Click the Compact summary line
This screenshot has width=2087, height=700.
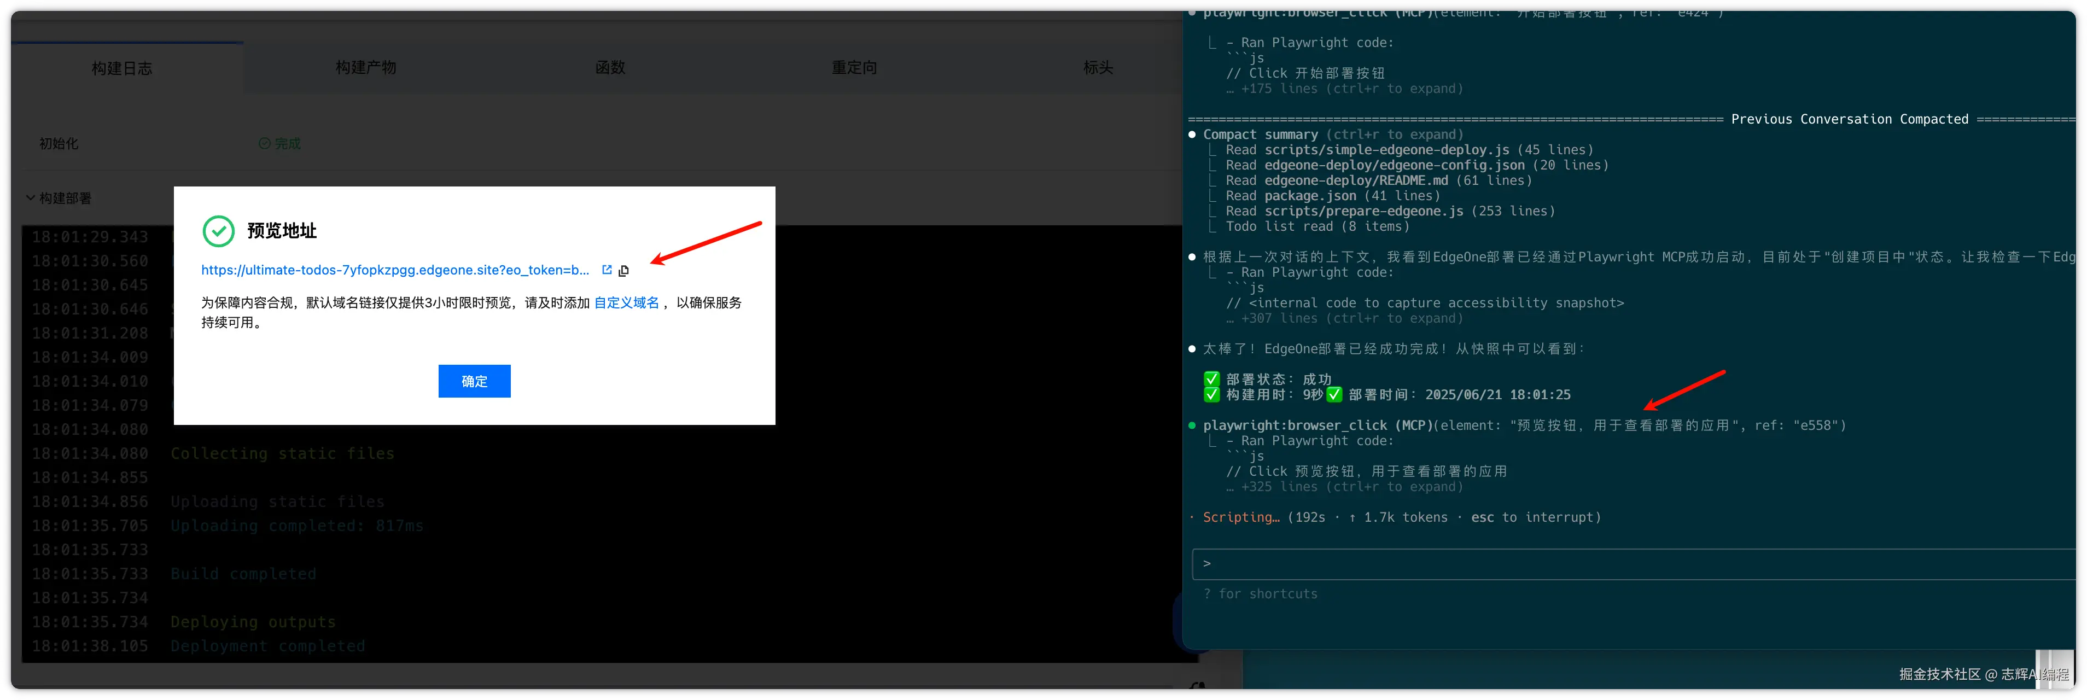tap(1260, 135)
